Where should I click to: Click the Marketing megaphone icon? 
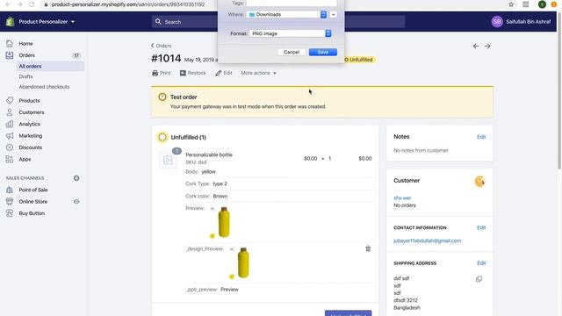tap(10, 136)
